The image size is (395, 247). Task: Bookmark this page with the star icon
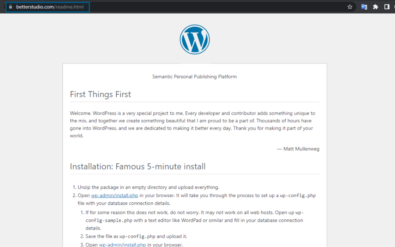tap(350, 7)
